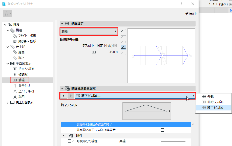The image size is (232, 146).
Task: Collapse the 階段 tree node
Action: pos(5,25)
